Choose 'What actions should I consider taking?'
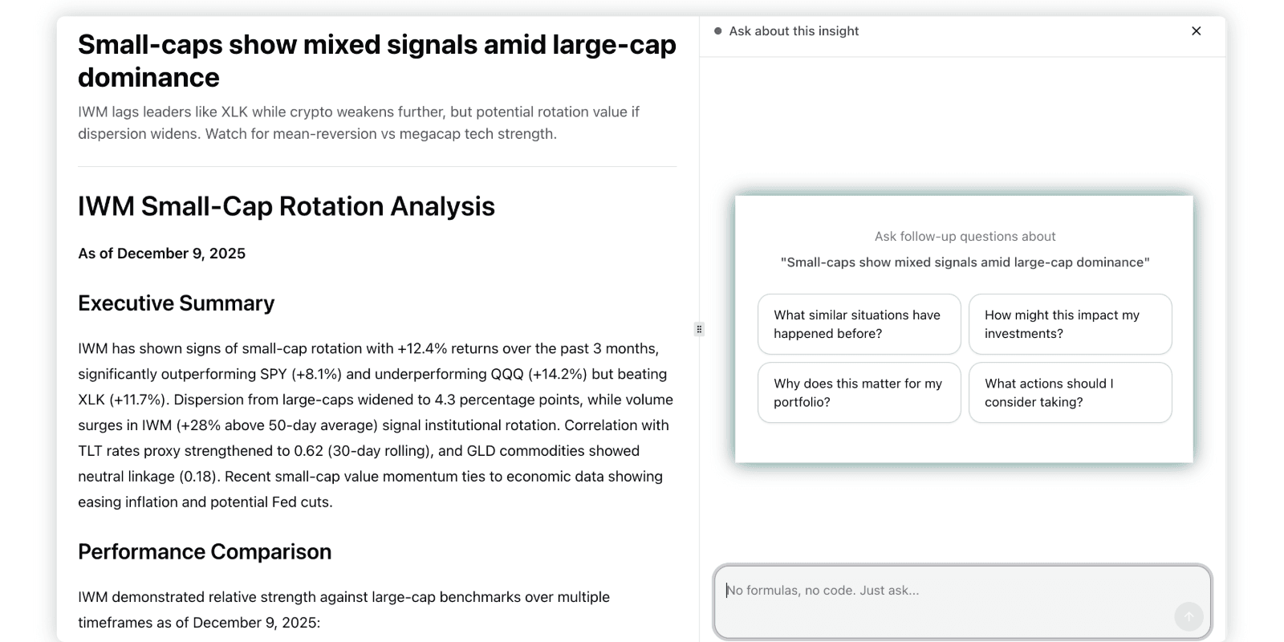 tap(1070, 392)
